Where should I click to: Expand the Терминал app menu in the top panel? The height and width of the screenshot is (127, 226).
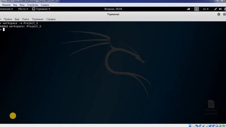(x=43, y=9)
